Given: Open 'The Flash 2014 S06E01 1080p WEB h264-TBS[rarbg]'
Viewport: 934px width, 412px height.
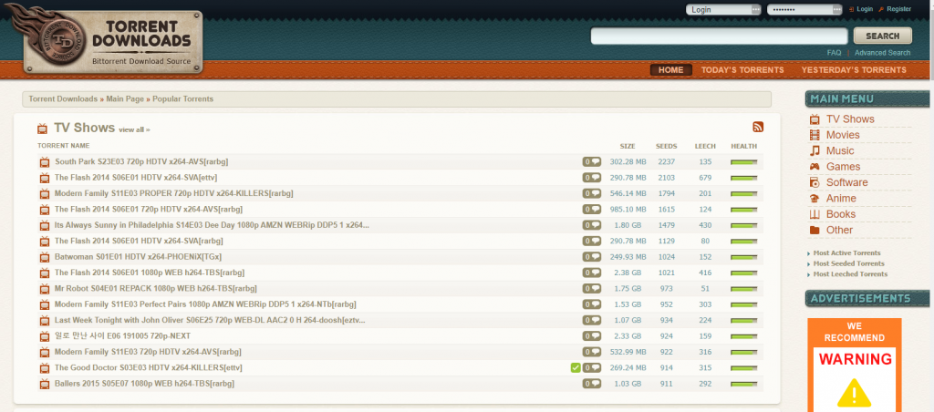Looking at the screenshot, I should 150,273.
